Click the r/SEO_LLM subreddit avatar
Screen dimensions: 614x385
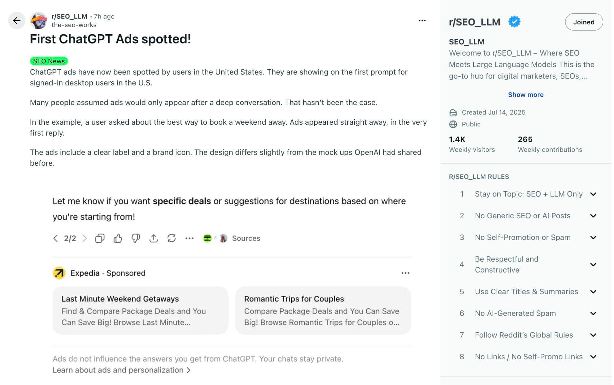coord(38,21)
